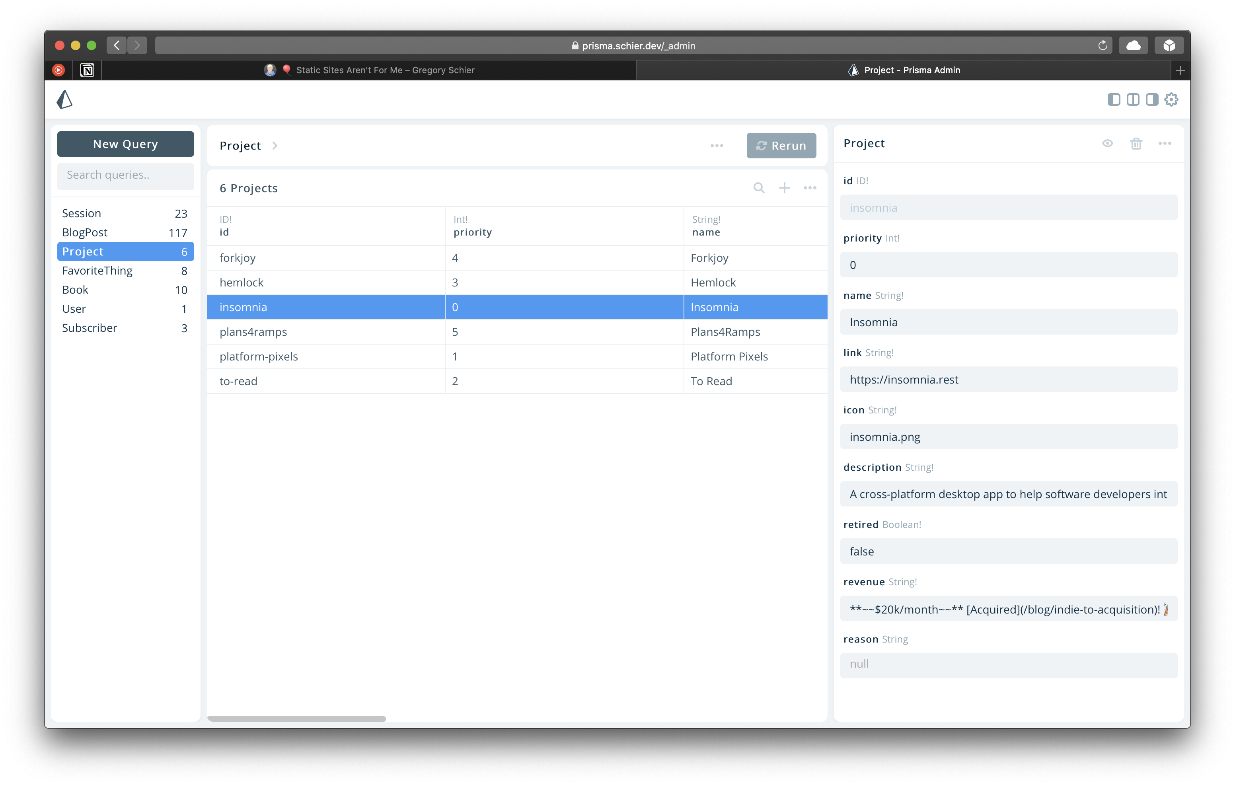Open the settings gear icon
The width and height of the screenshot is (1235, 787).
[x=1171, y=99]
